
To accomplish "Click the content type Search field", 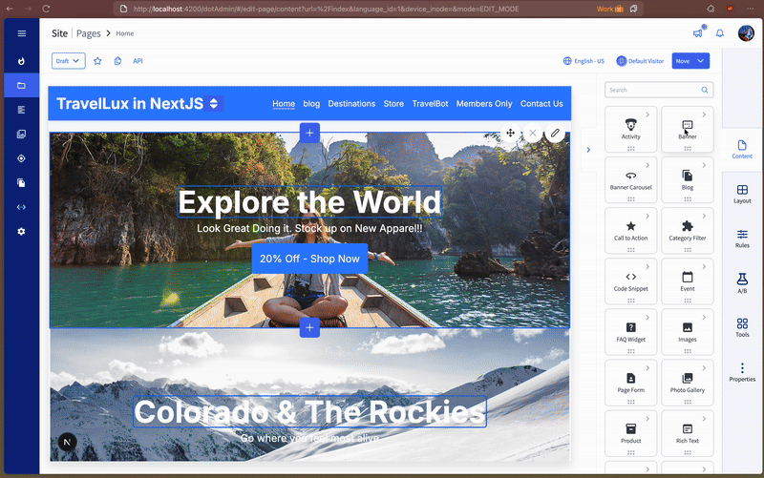I will [659, 90].
